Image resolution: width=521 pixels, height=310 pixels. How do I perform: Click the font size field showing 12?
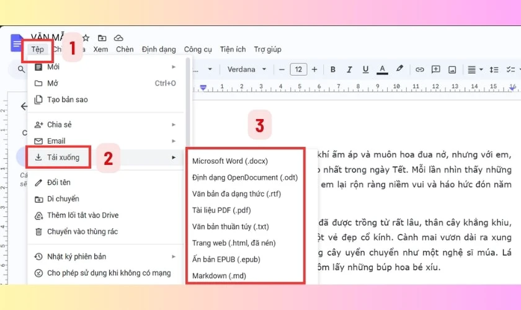pyautogui.click(x=298, y=69)
